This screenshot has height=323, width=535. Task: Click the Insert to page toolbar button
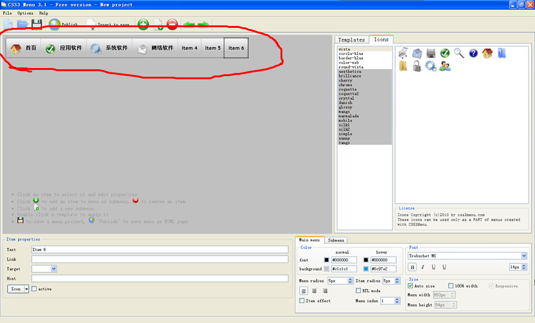point(108,24)
